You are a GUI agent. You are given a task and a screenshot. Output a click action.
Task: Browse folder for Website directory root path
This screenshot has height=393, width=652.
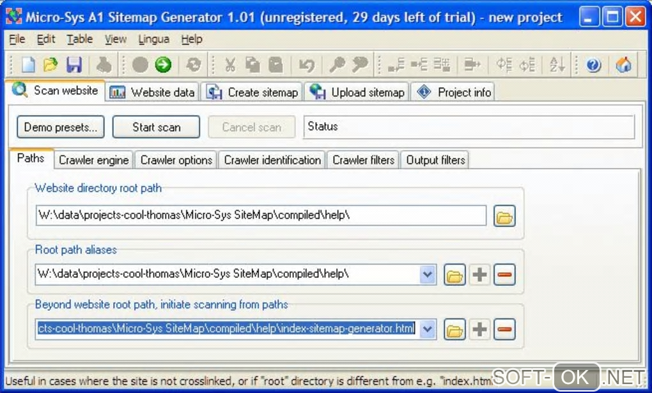[504, 216]
